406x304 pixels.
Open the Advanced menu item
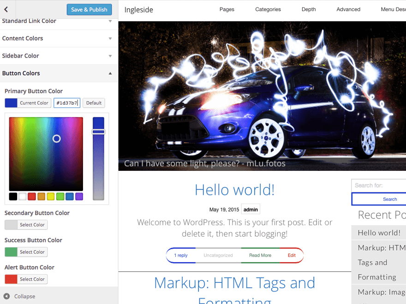pyautogui.click(x=348, y=9)
